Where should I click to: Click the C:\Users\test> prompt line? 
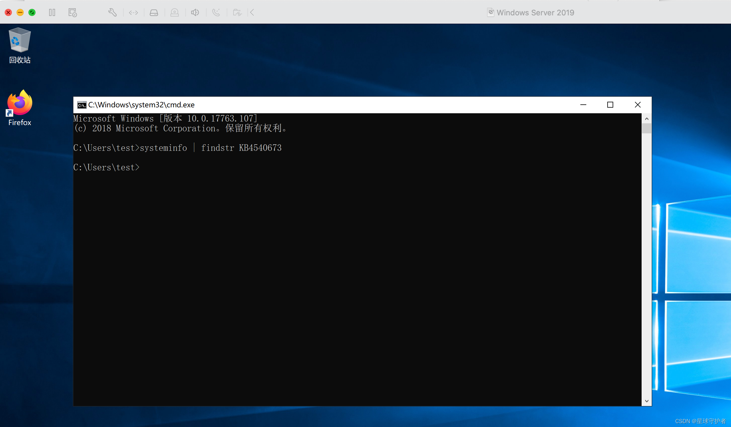(107, 167)
